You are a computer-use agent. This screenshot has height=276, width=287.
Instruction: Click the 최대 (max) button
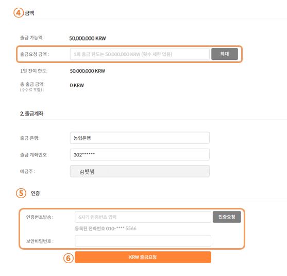click(x=225, y=54)
